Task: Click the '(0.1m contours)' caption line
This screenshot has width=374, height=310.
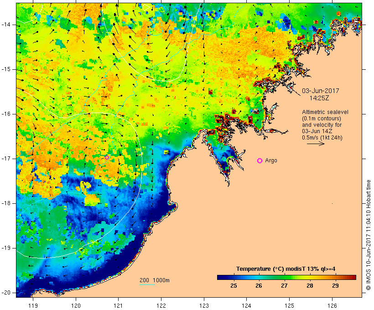Action: [x=322, y=119]
